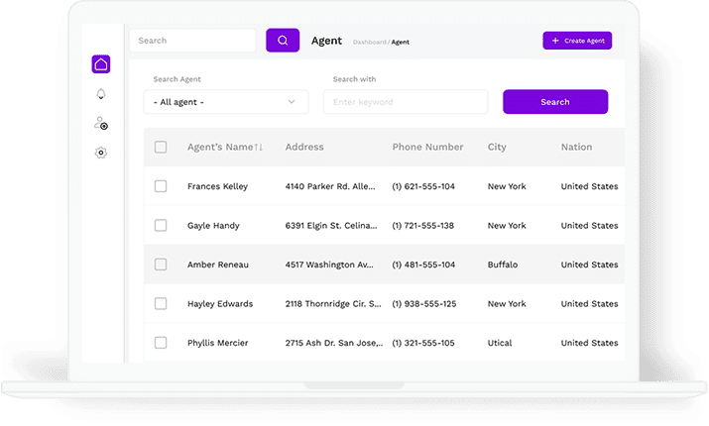Screen dimensions: 709x426
Task: Open the gear settings icon in sidebar
Action: point(100,154)
